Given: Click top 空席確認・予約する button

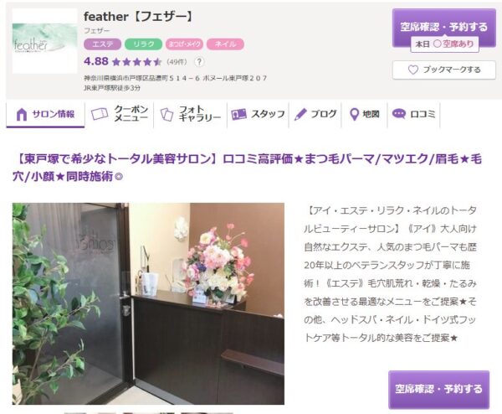Looking at the screenshot, I should point(444,28).
